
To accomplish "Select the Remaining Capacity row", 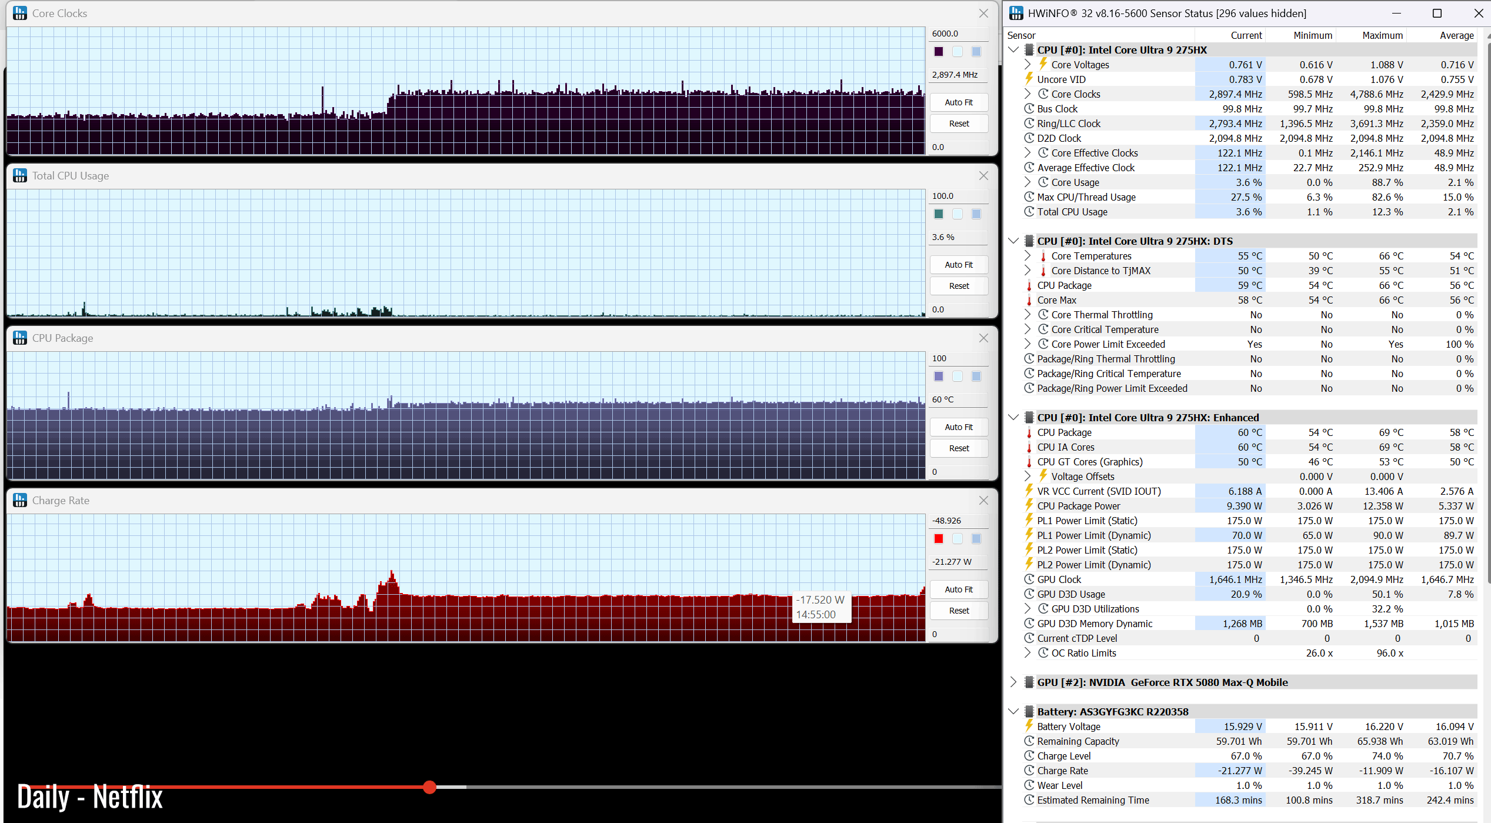I will click(1242, 741).
